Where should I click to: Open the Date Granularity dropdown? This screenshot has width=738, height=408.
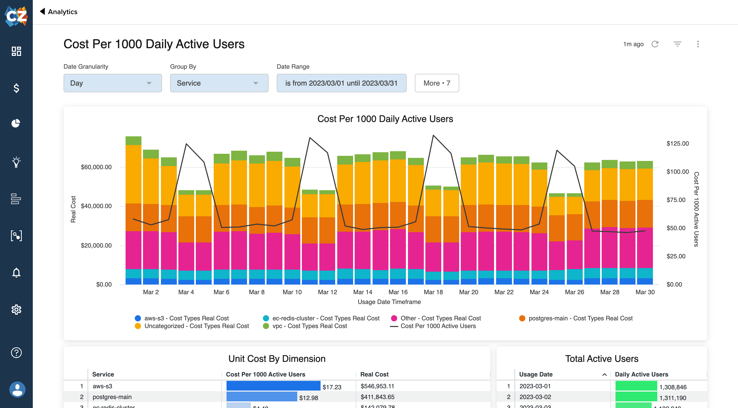pyautogui.click(x=111, y=83)
